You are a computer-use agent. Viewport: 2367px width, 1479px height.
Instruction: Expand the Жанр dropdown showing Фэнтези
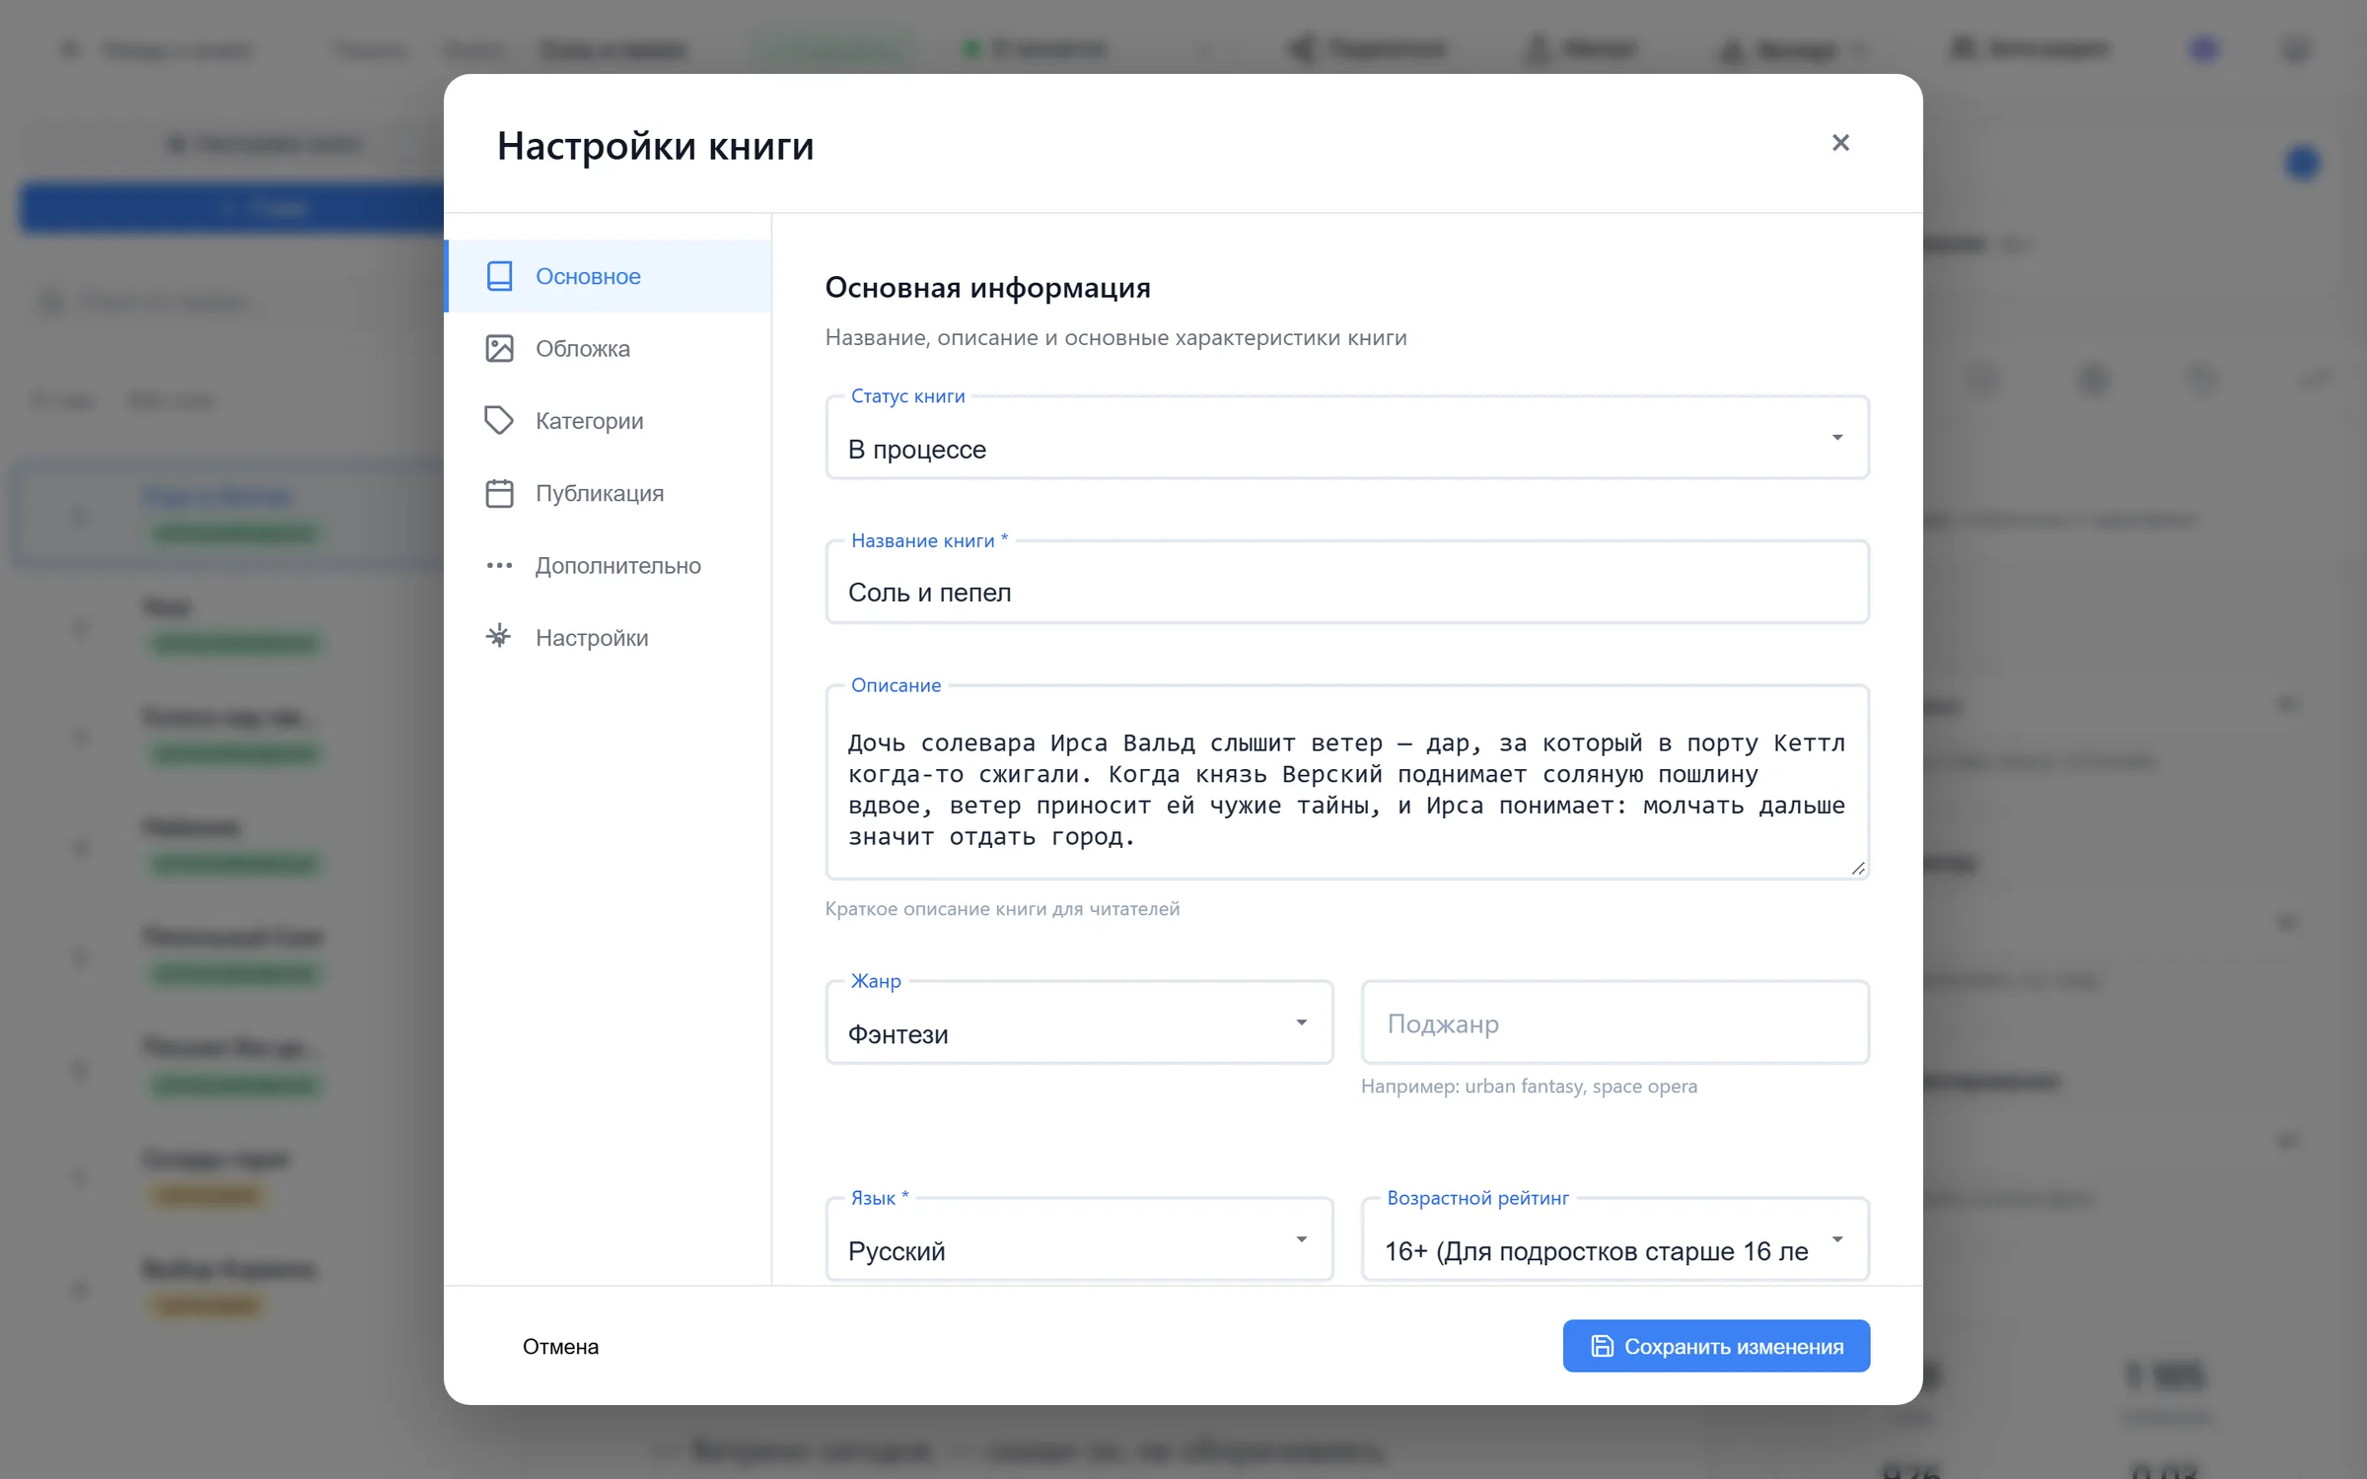1079,1022
